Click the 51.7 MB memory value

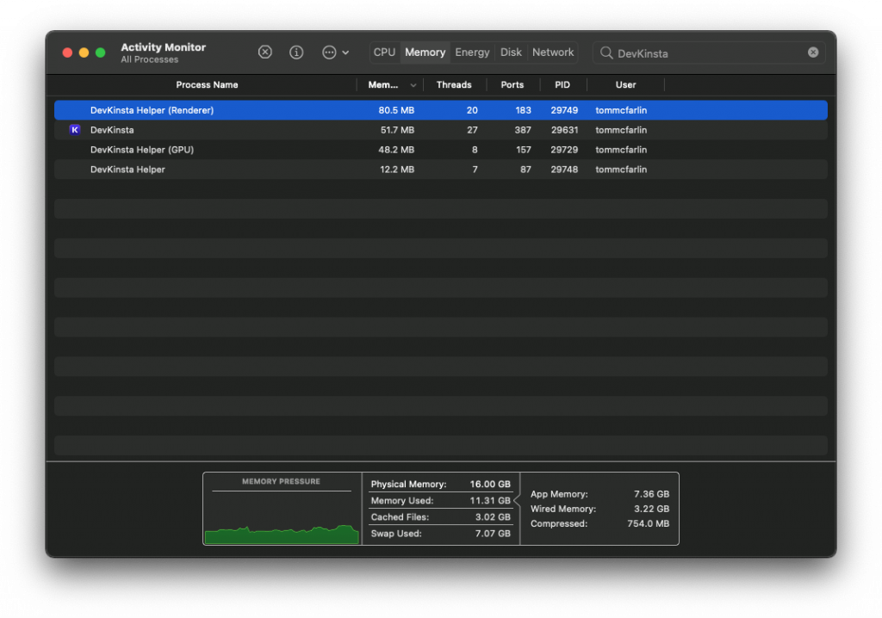[x=397, y=130]
